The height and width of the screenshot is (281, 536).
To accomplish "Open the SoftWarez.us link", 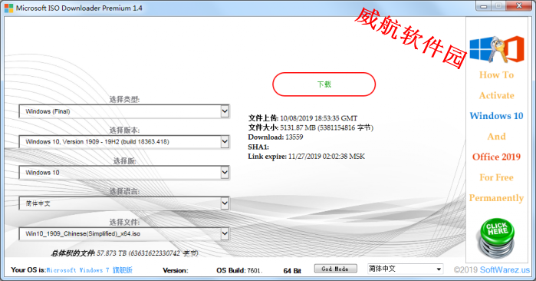I will tap(505, 269).
